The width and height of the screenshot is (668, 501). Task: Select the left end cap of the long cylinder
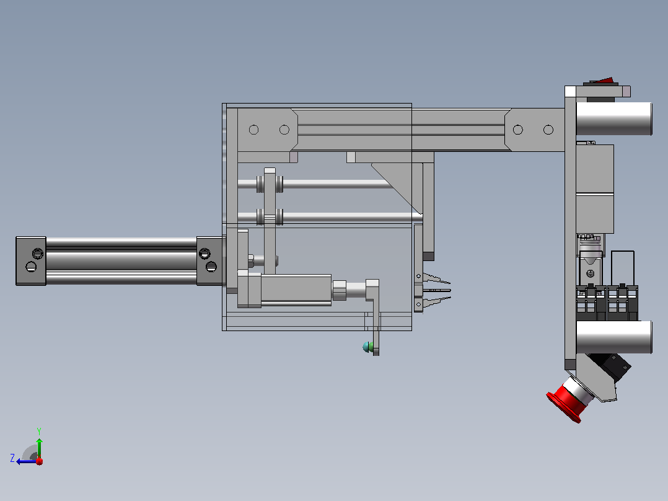(x=31, y=261)
